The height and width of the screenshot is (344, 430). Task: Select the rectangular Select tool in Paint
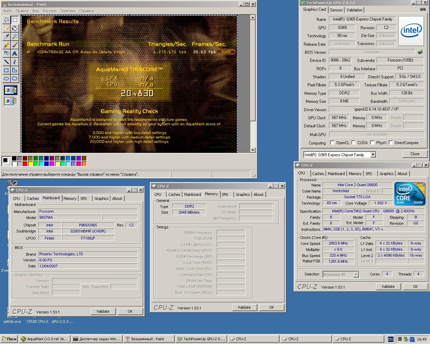15,20
